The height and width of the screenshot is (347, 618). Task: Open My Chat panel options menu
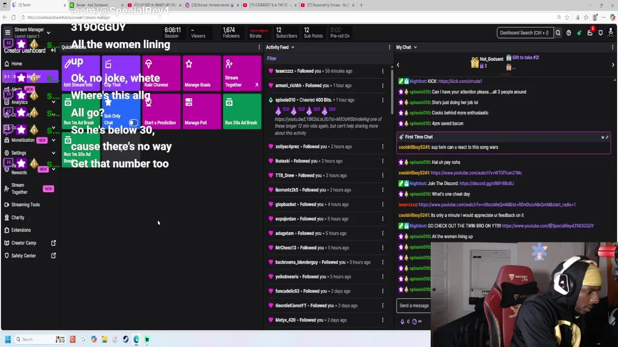612,47
